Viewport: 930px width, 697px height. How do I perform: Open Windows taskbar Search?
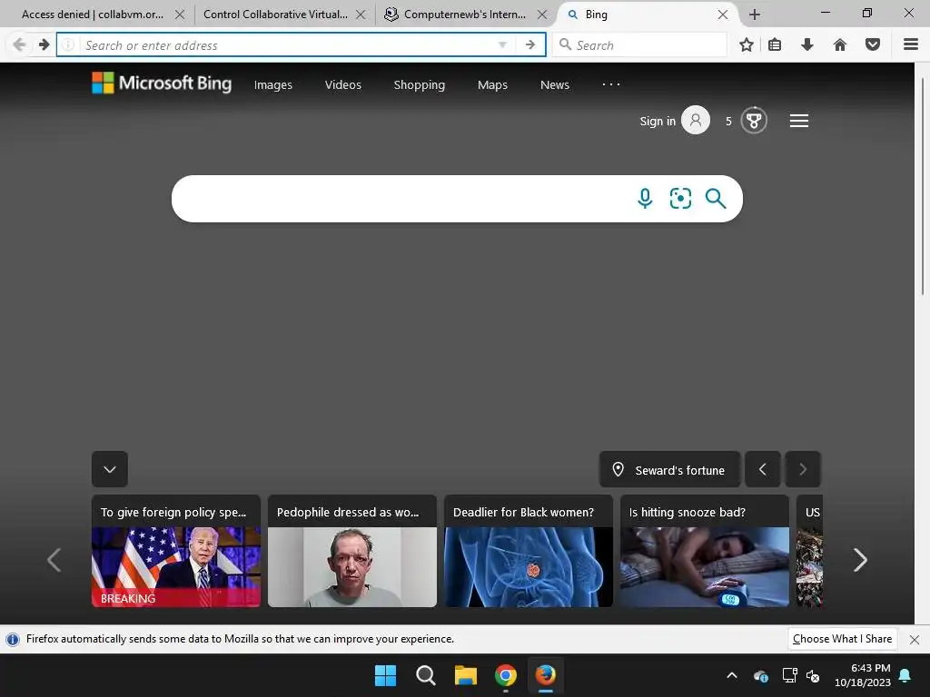(425, 675)
